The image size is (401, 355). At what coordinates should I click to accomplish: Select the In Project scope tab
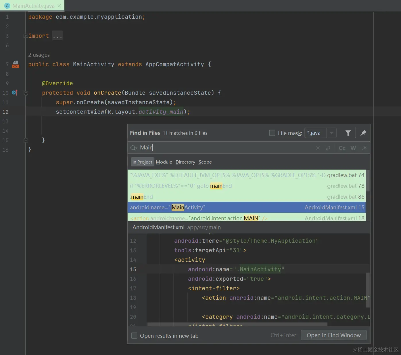click(142, 162)
